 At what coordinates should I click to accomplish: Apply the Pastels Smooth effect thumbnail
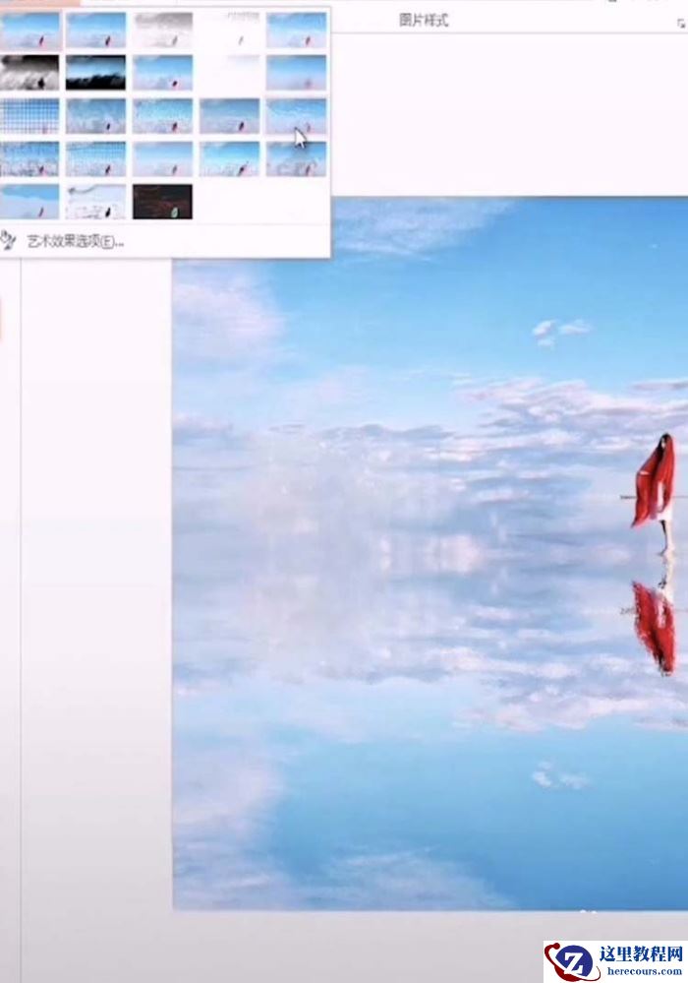point(229,158)
